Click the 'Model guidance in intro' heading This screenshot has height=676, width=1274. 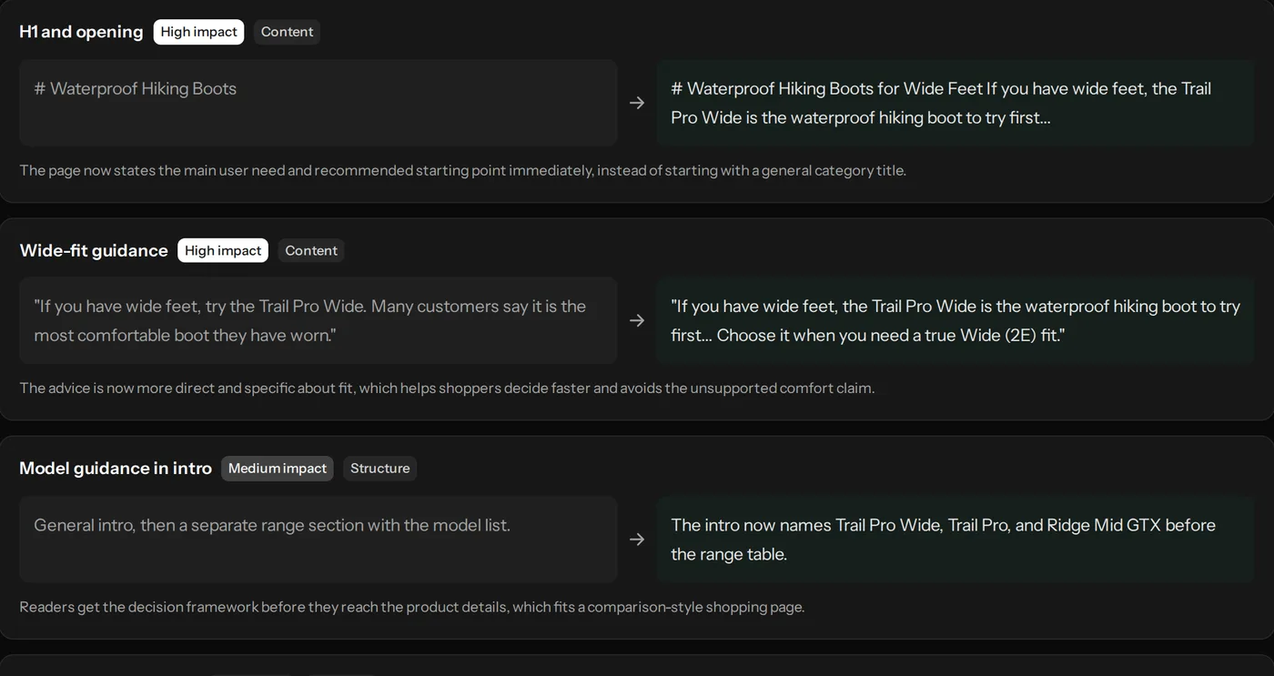point(116,469)
